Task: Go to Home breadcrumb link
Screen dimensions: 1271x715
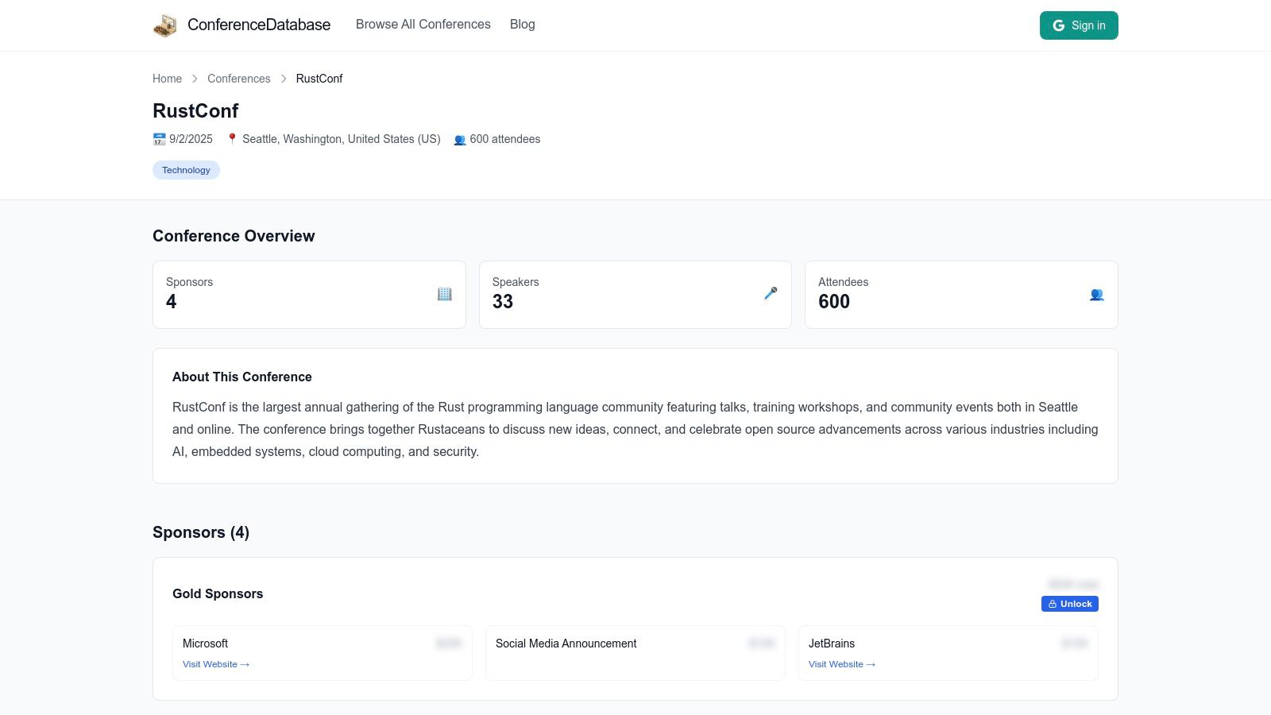Action: pyautogui.click(x=167, y=79)
